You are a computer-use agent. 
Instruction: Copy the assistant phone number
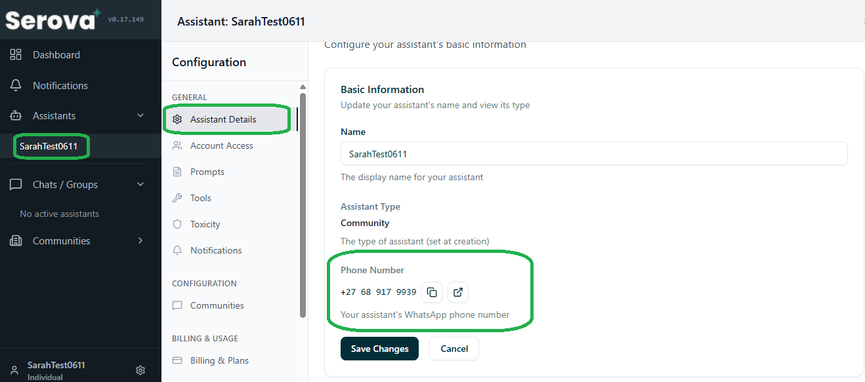coord(432,292)
